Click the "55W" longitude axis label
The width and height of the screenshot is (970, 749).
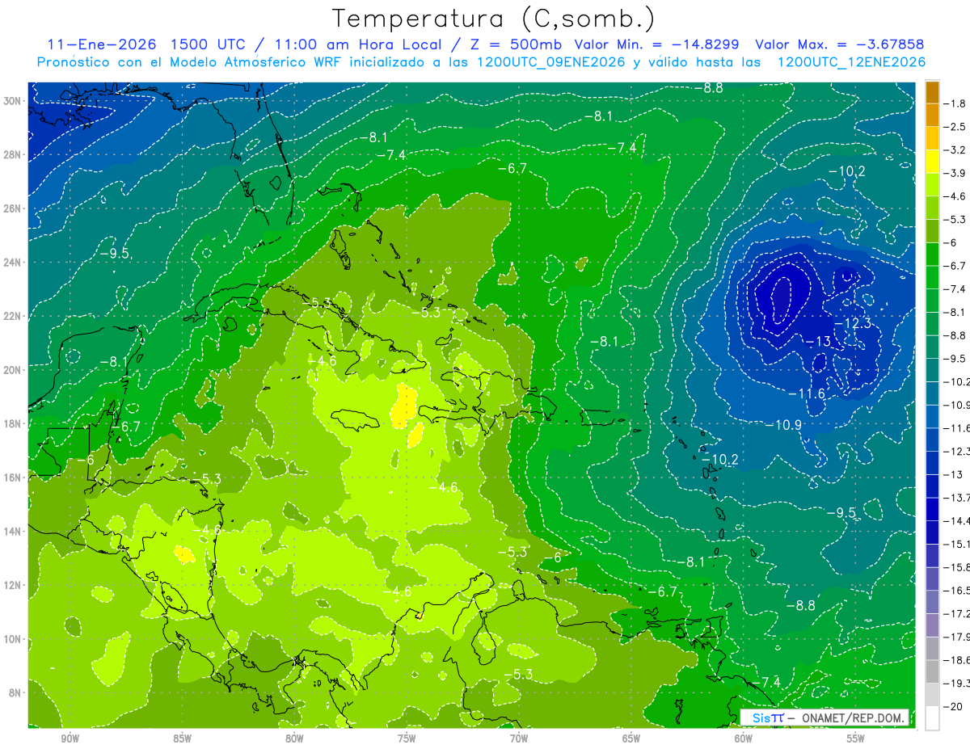(856, 738)
